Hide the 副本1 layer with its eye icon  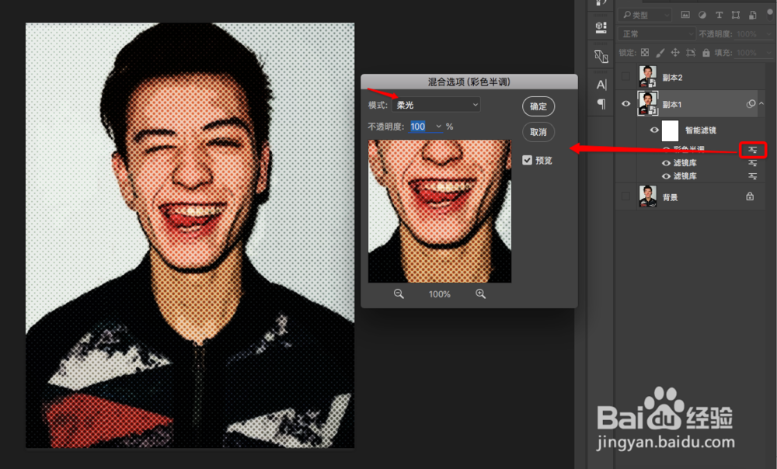pyautogui.click(x=625, y=104)
